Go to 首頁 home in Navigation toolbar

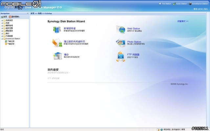click(4, 17)
